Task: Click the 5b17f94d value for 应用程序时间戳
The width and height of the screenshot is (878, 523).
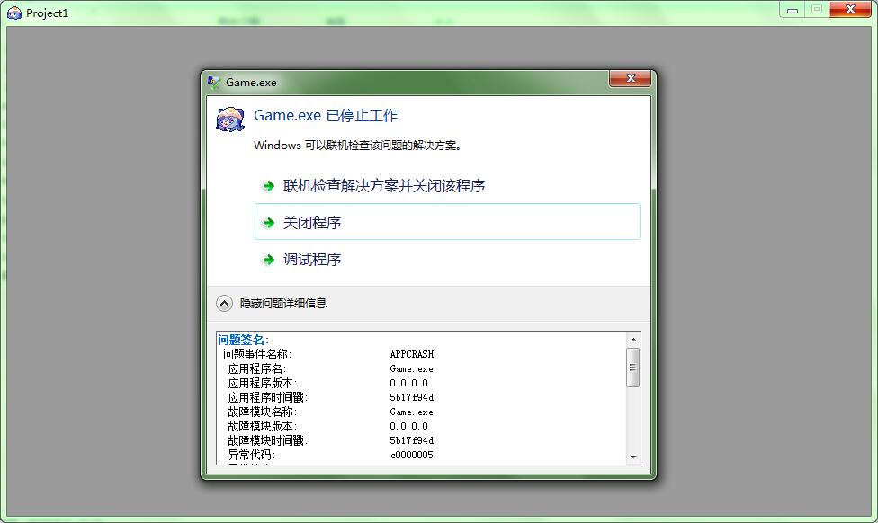Action: [412, 397]
